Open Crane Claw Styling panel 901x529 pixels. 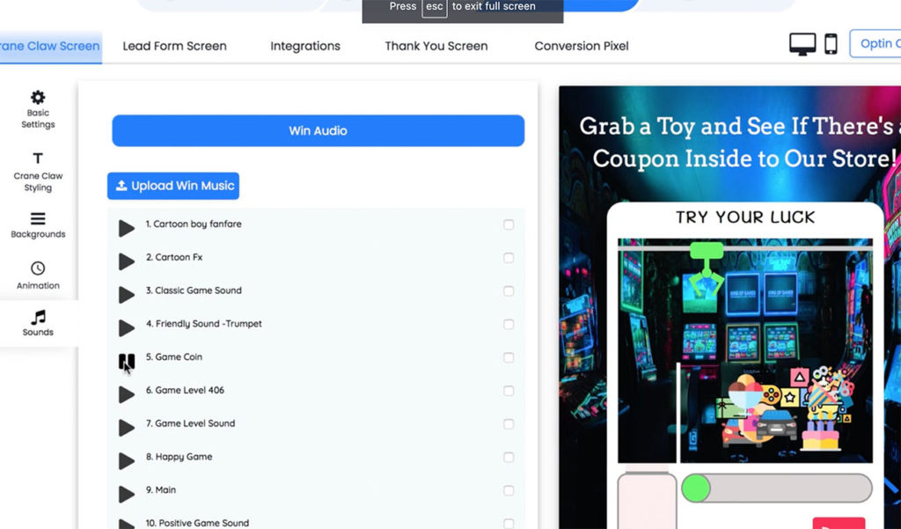[38, 172]
